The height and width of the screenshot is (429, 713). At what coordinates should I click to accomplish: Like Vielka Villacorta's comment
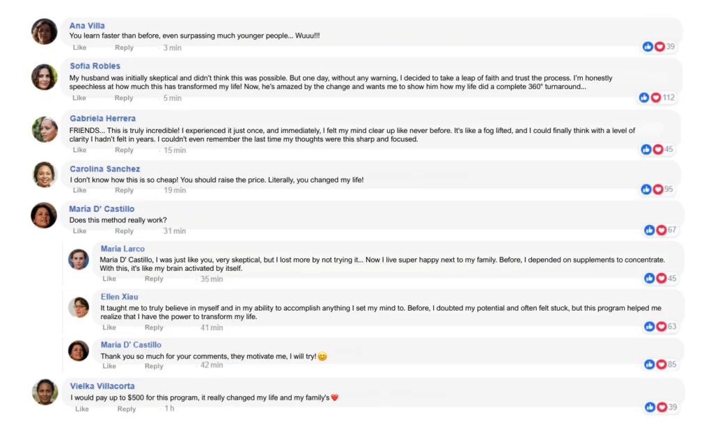point(82,409)
